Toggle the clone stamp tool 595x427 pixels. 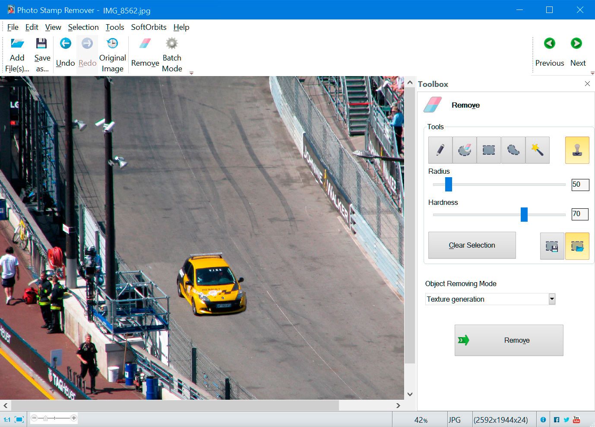[577, 150]
